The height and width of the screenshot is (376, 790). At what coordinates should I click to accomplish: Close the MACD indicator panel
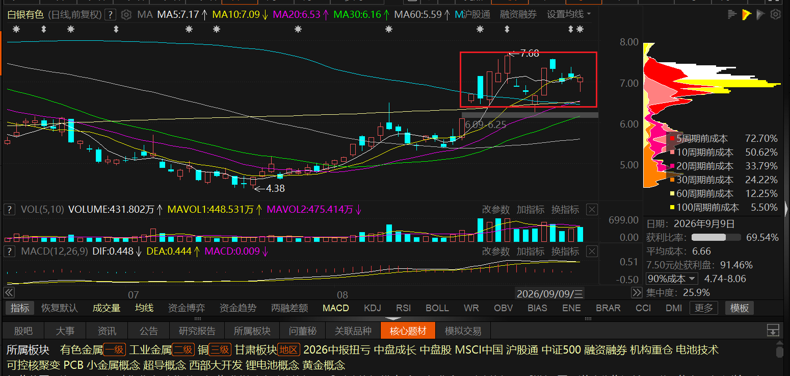point(592,252)
